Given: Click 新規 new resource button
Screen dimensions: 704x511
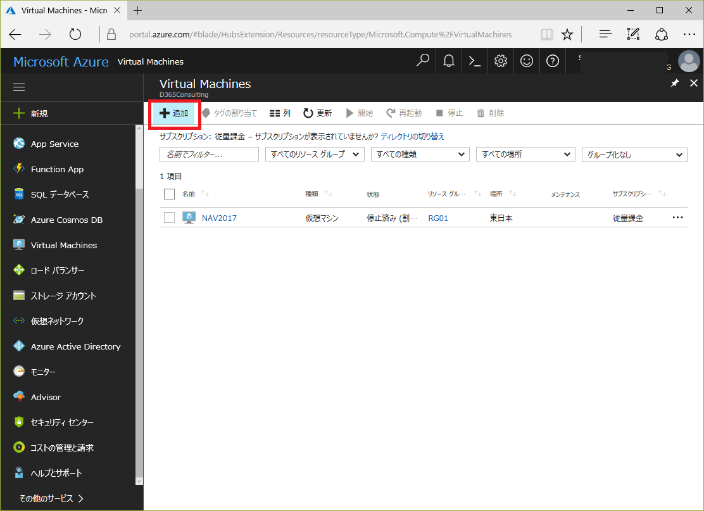Looking at the screenshot, I should click(x=30, y=113).
